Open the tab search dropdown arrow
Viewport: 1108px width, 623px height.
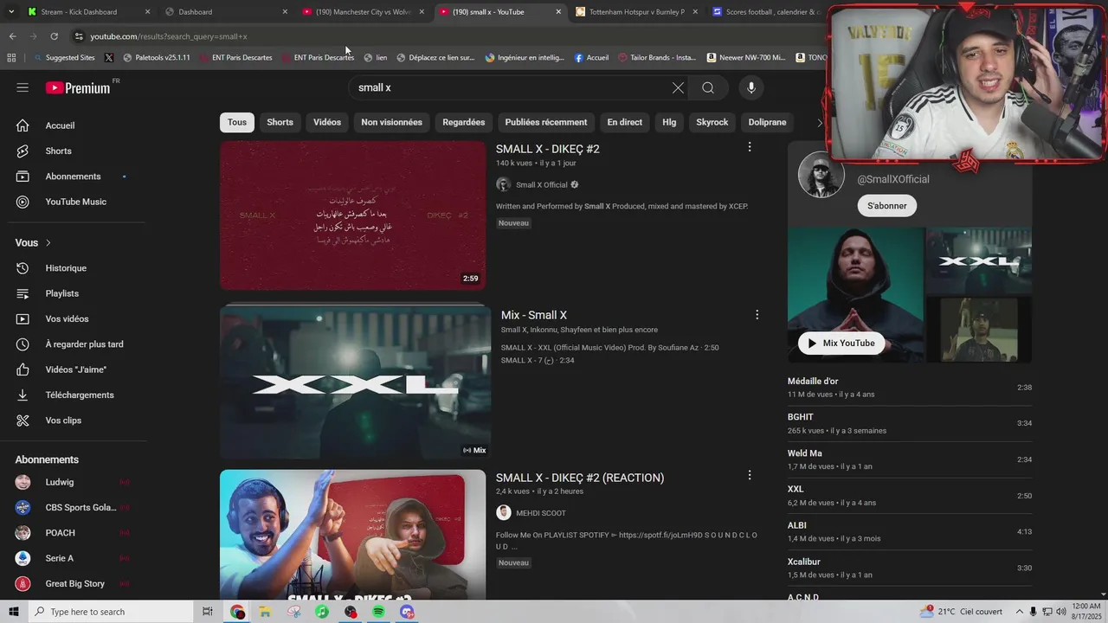(x=11, y=12)
